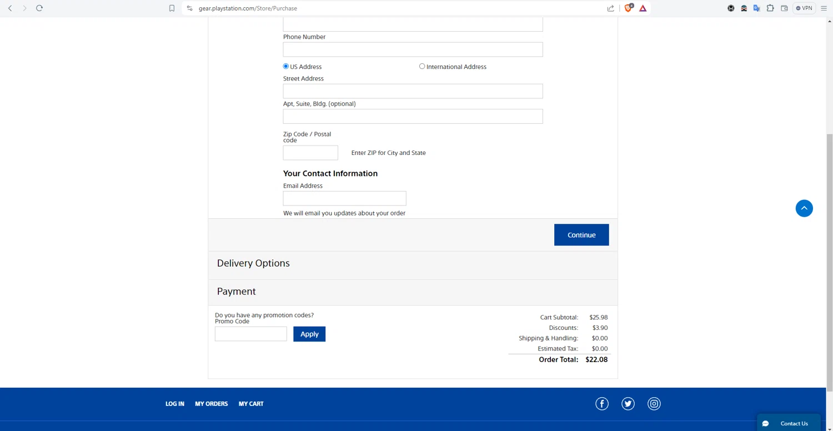This screenshot has width=833, height=431.
Task: Click 'Enter ZIP for City and State' text
Action: click(x=389, y=153)
